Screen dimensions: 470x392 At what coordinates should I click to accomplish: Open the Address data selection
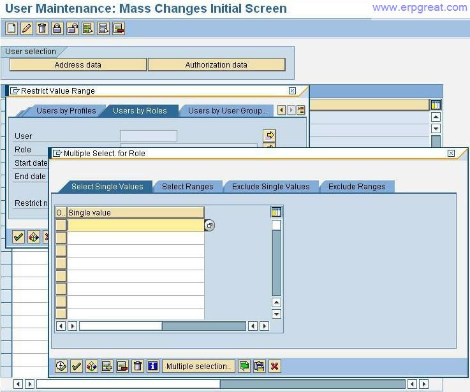pyautogui.click(x=78, y=65)
